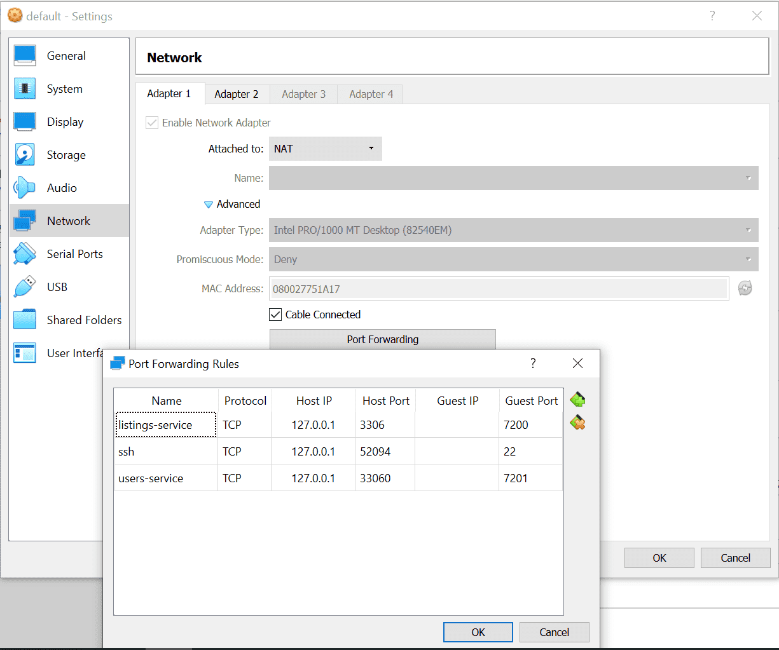779x650 pixels.
Task: Click the Host Port 52094 cell
Action: 385,452
